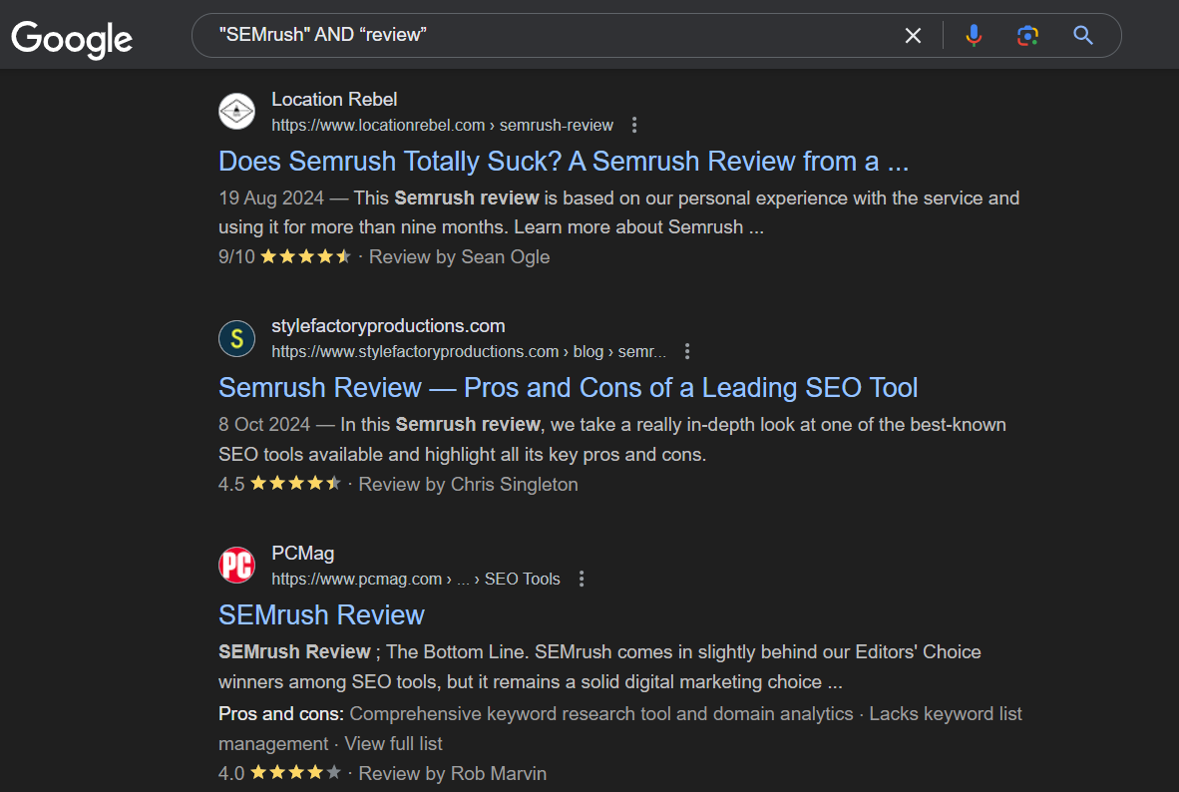Open more options for stylefactoryproductions result
This screenshot has width=1179, height=792.
pos(687,351)
